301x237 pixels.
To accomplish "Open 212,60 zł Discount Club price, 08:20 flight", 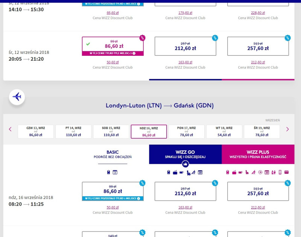I will click(258, 207).
